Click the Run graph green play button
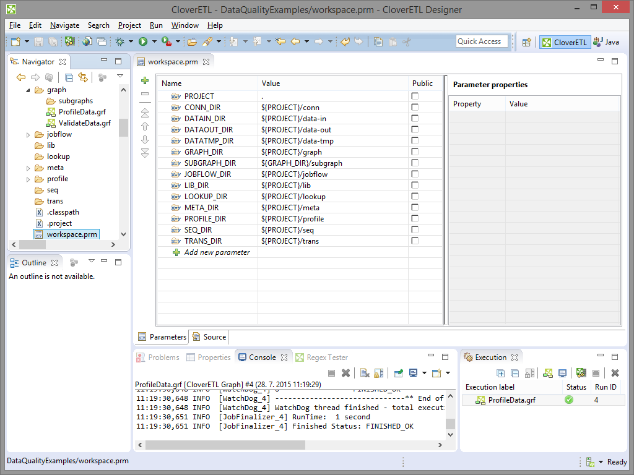This screenshot has width=634, height=475. (x=143, y=41)
